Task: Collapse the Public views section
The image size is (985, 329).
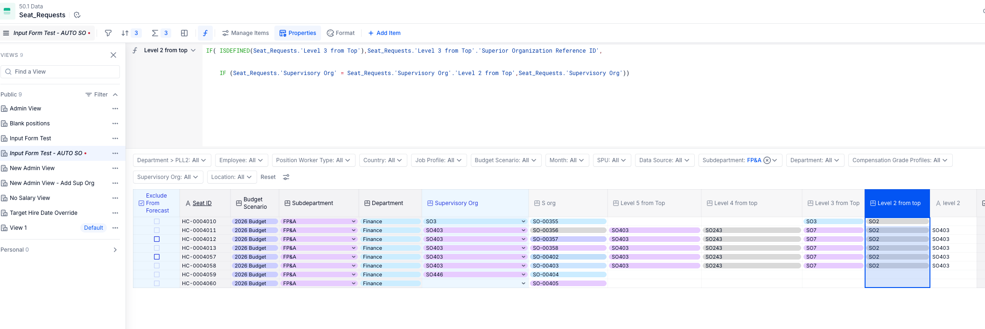Action: pos(115,95)
